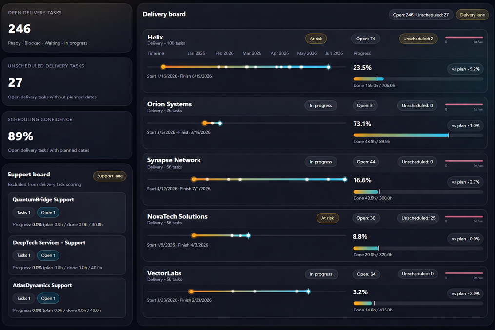Click the Open 246 Unscheduled 27 summary pill
Image resolution: width=495 pixels, height=330 pixels.
click(420, 15)
